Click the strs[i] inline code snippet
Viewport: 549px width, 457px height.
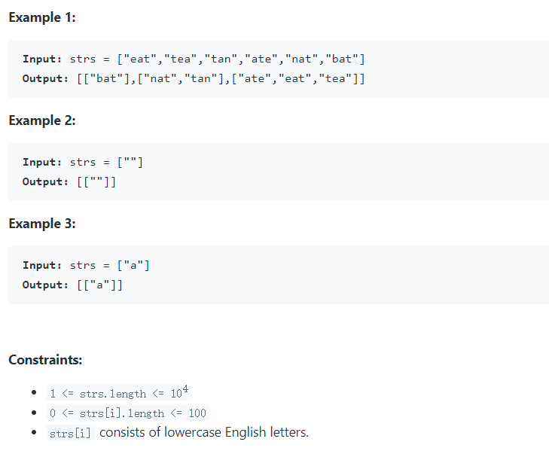click(70, 433)
